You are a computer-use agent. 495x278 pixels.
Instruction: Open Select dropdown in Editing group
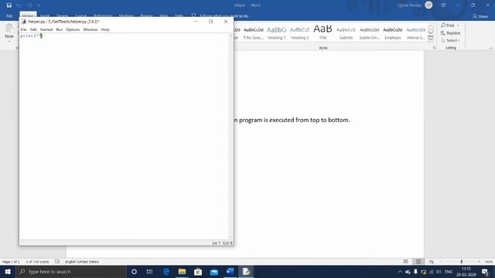pos(450,40)
